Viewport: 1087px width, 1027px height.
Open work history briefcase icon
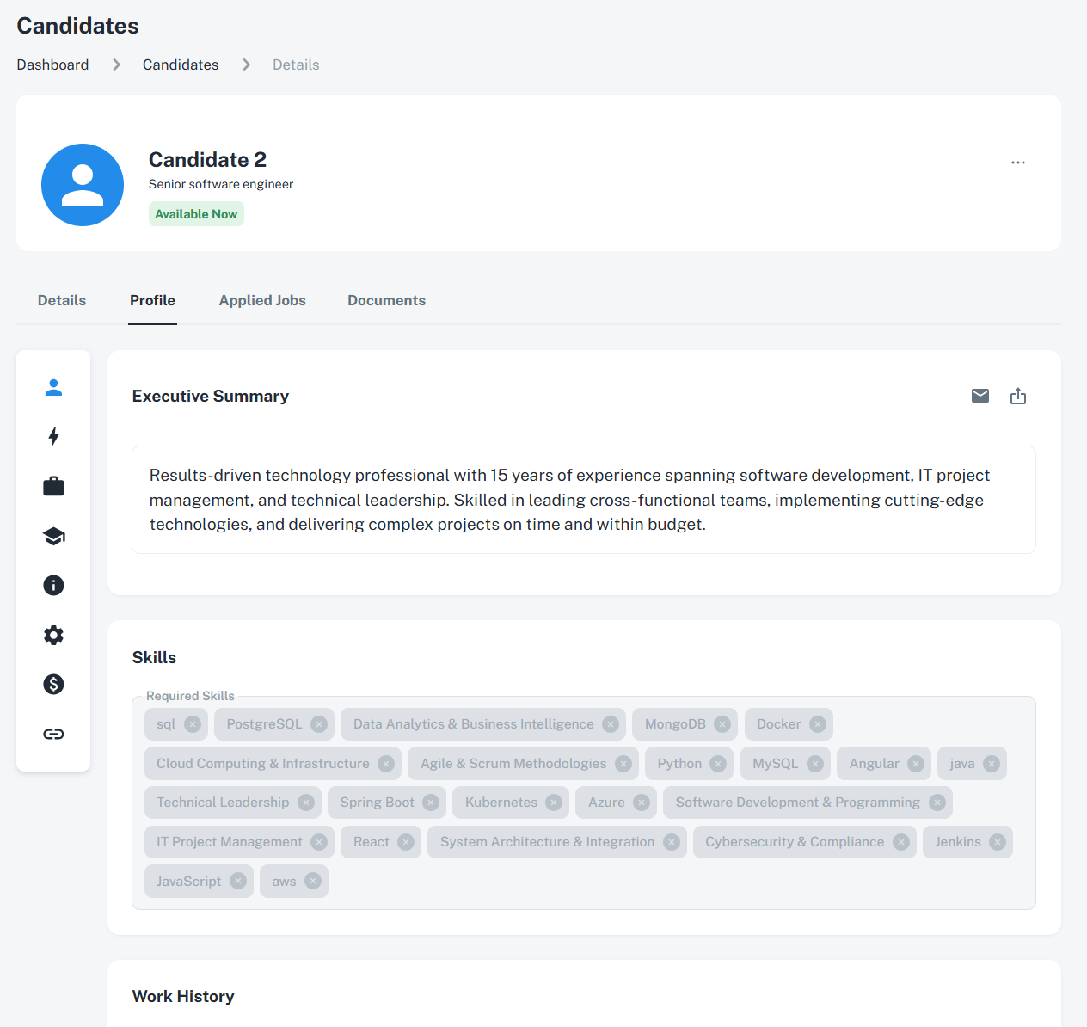pos(53,487)
